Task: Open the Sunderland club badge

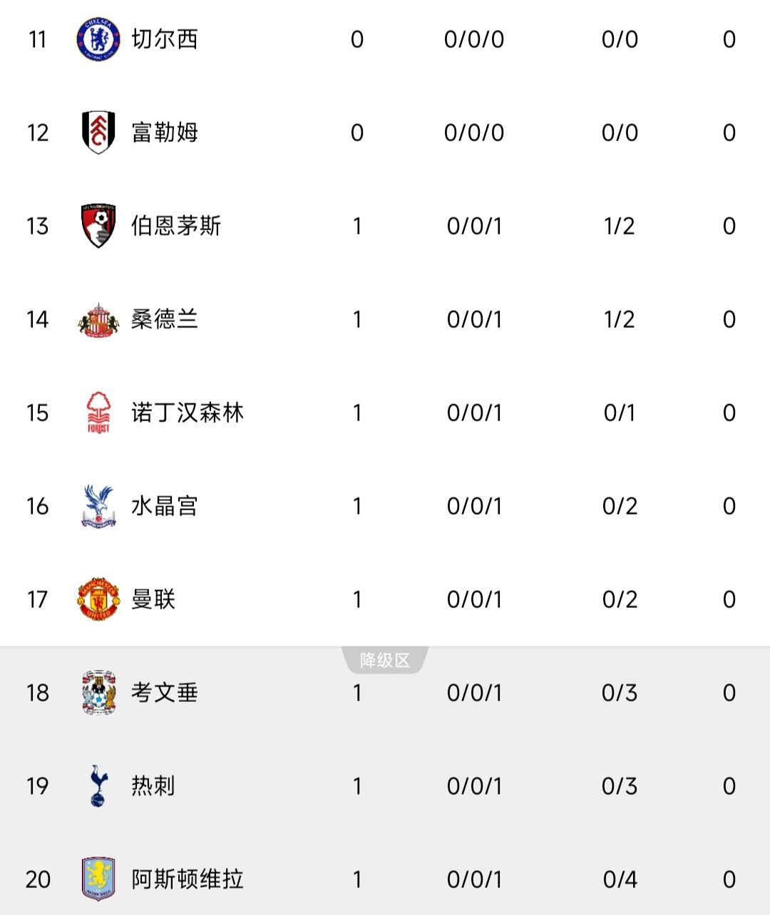Action: pyautogui.click(x=98, y=319)
